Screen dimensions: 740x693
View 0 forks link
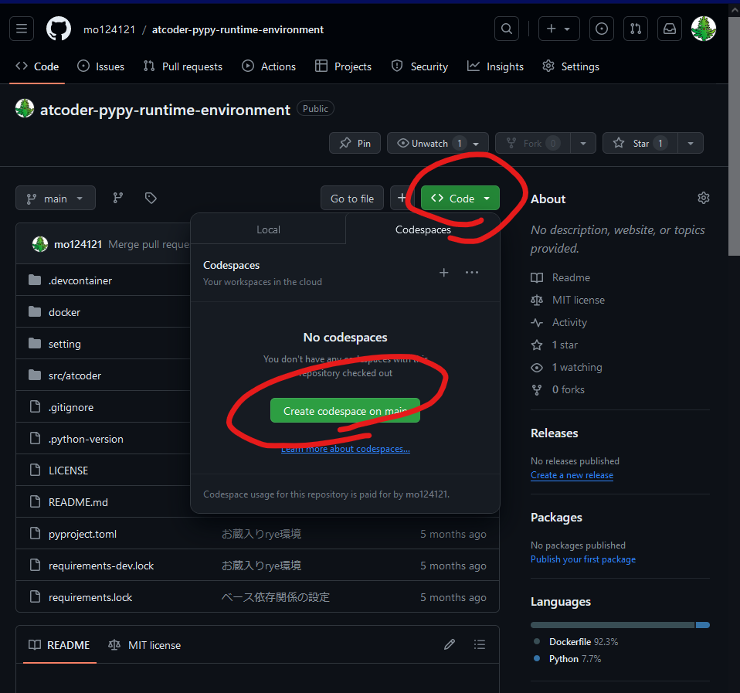tap(558, 389)
